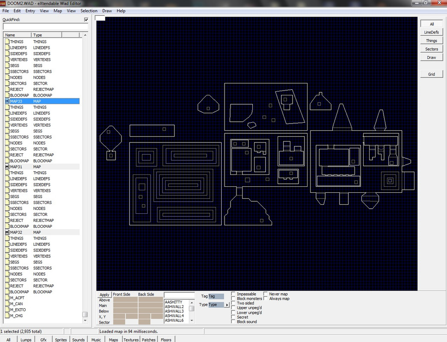Toggle the QuickFind checkbox
447x342 pixels.
click(x=86, y=20)
